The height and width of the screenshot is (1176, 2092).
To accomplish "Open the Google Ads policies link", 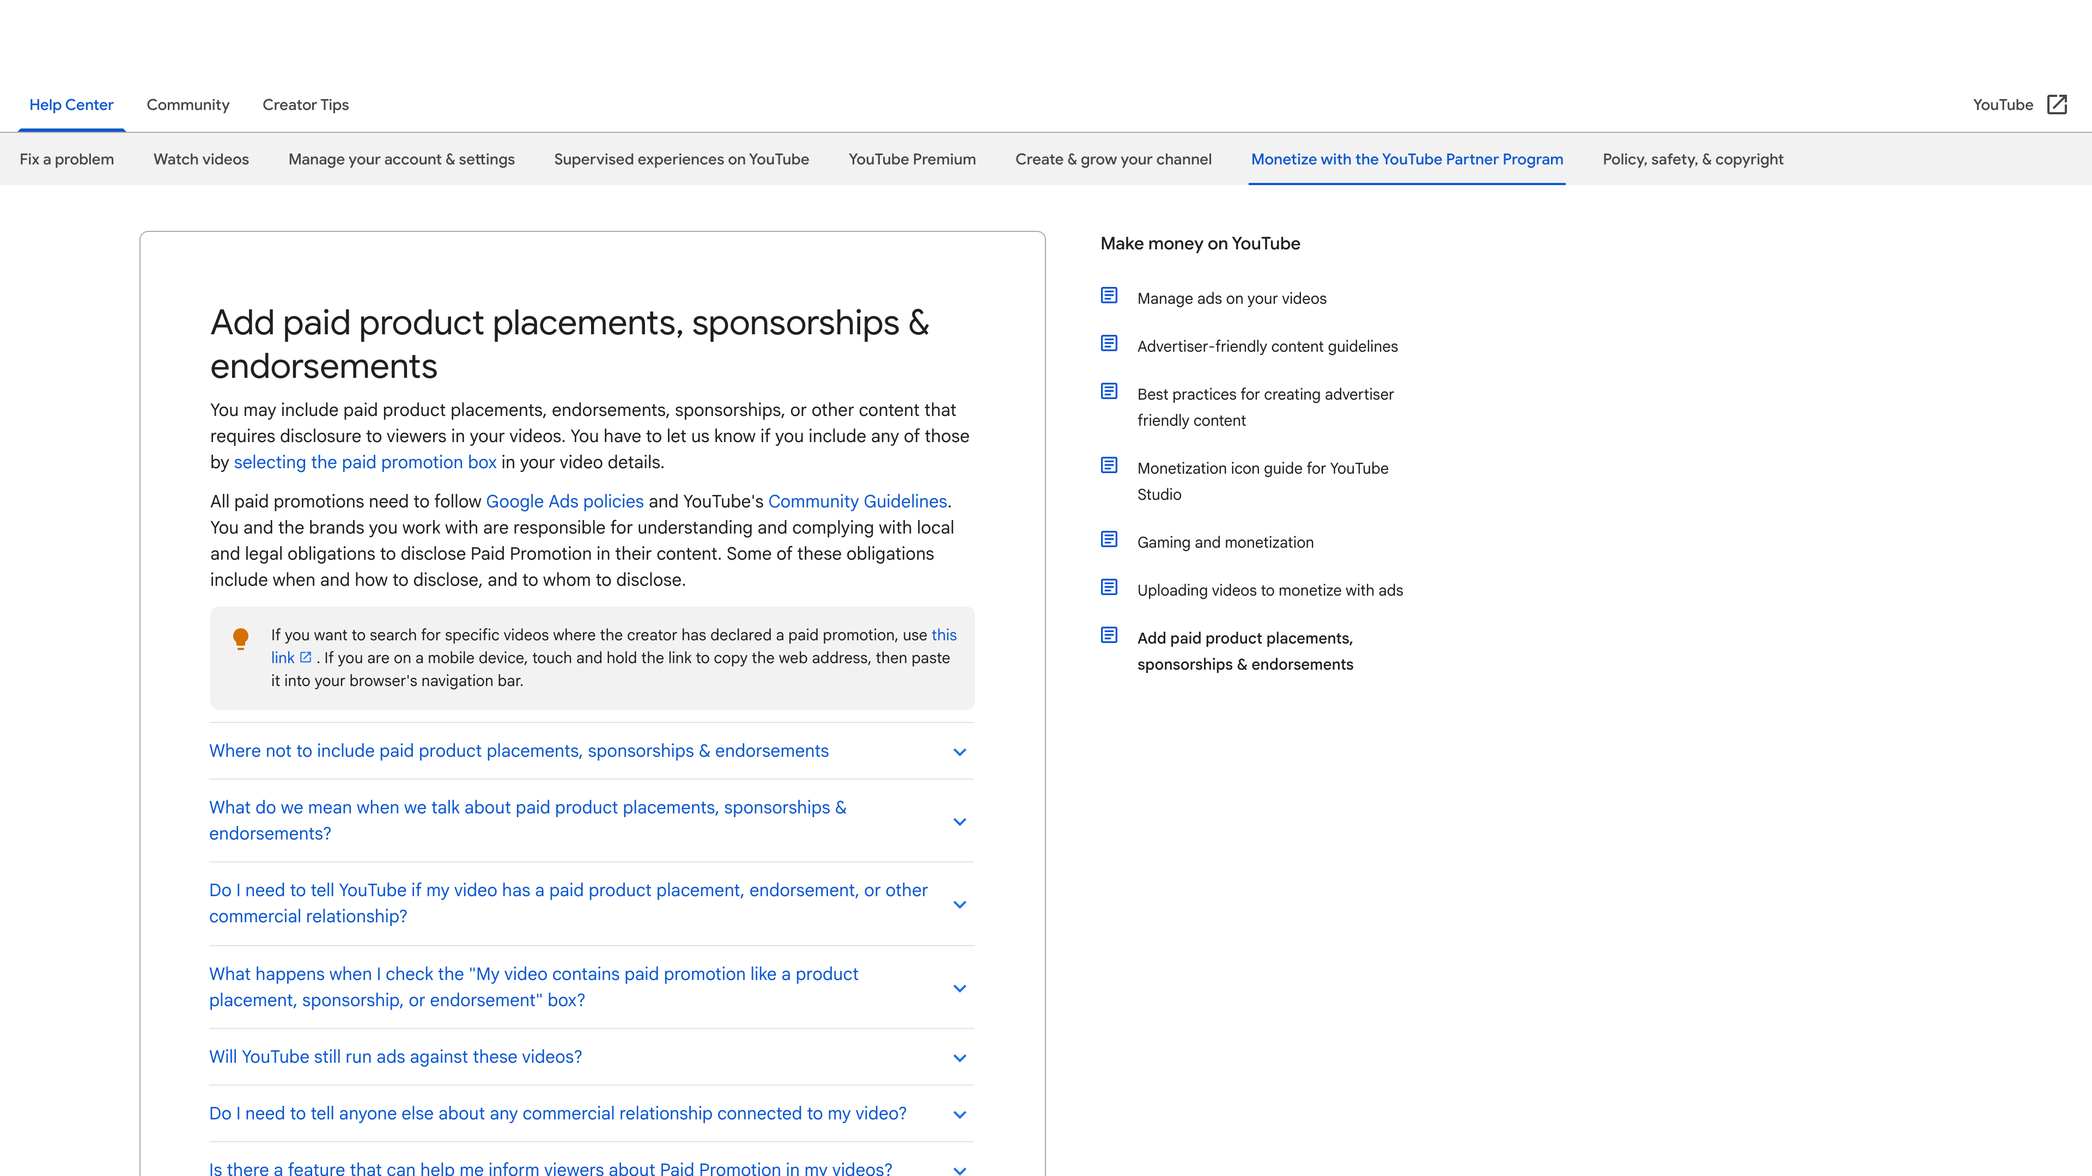I will click(564, 501).
